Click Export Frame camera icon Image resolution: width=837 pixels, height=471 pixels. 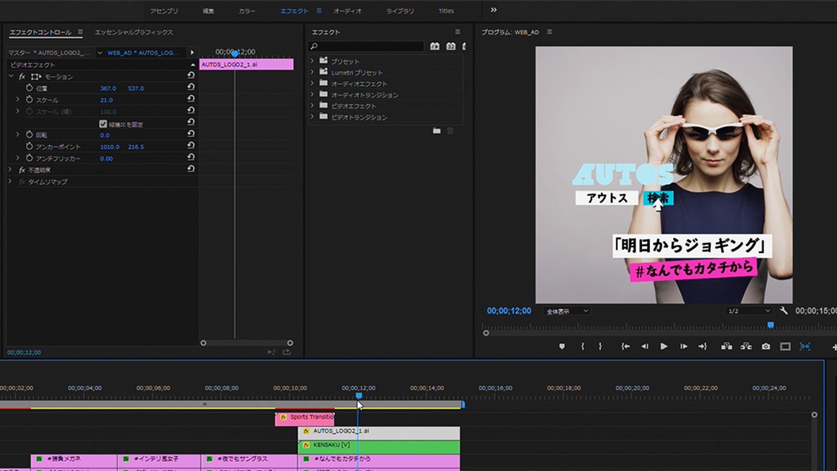click(766, 346)
